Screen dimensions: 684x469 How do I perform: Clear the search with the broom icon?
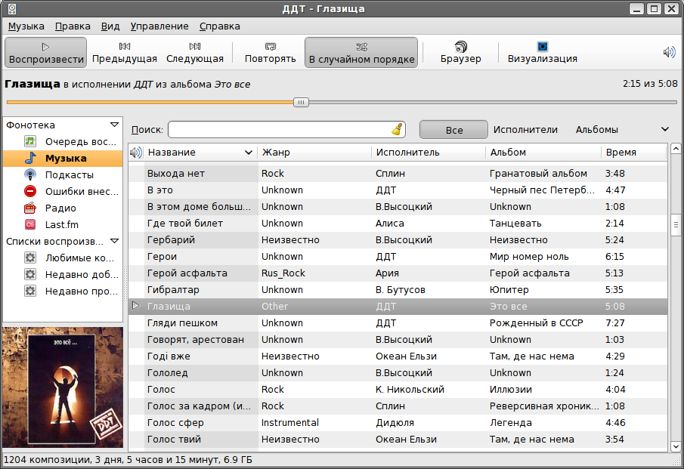(x=397, y=129)
